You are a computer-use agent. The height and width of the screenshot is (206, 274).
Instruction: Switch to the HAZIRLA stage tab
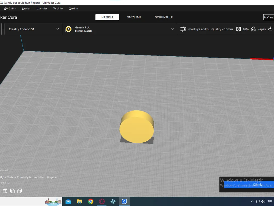[x=107, y=17]
